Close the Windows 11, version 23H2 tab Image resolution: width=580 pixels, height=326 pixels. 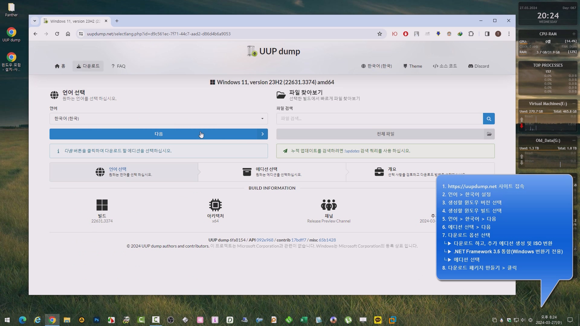click(106, 21)
